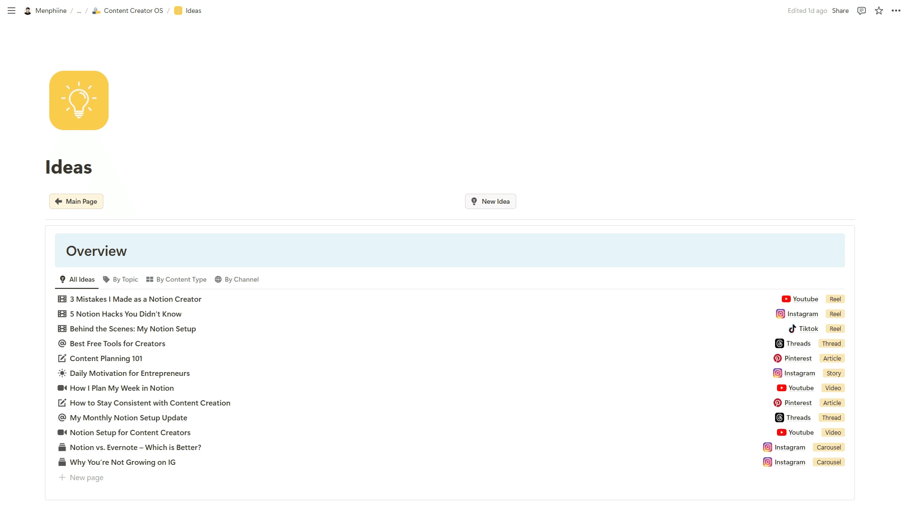Viewport: 909px width, 527px height.
Task: Click the Menphiine workspace avatar
Action: coord(28,11)
